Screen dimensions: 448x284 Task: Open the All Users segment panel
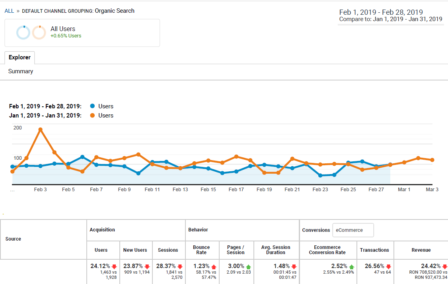tap(64, 29)
